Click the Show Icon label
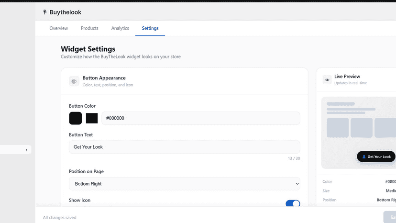The width and height of the screenshot is (396, 223). (x=79, y=200)
